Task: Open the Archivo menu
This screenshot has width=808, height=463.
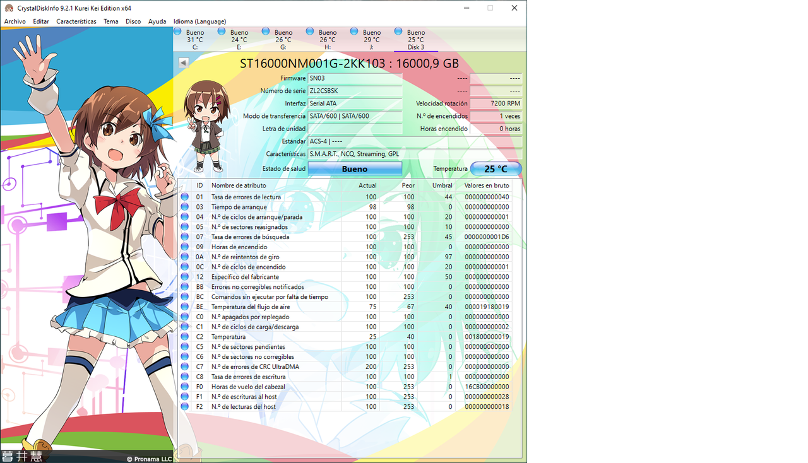Action: point(15,21)
